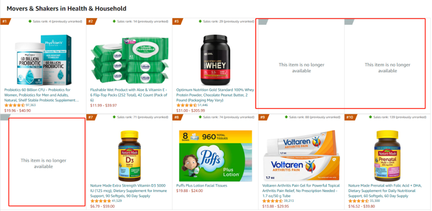The image size is (432, 211).
Task: Click the 39,213 reviews for Voltaren
Action: (x=289, y=201)
